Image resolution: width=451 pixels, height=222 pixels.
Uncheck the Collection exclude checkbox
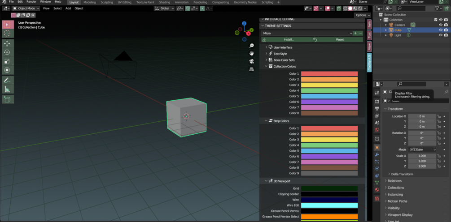[435, 20]
